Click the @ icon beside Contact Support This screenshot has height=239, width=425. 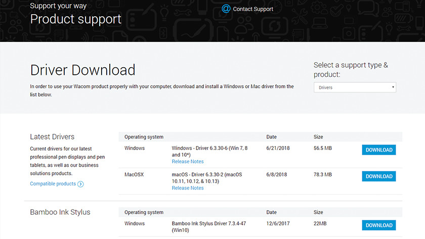tap(226, 9)
